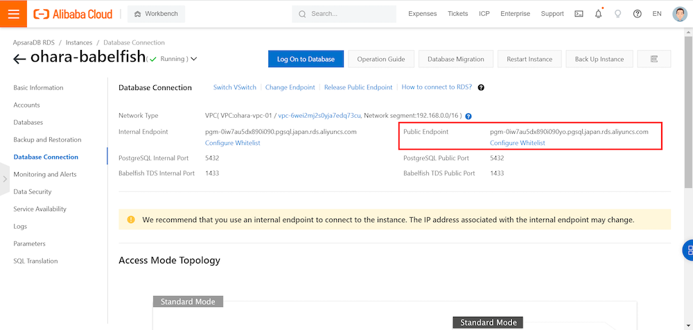
Task: Open the user avatar profile
Action: pos(680,14)
